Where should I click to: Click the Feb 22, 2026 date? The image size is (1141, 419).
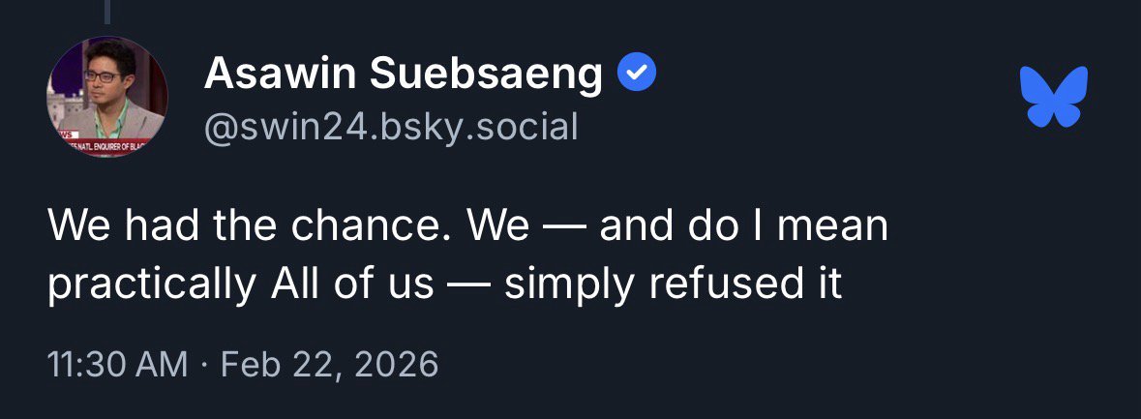(329, 364)
